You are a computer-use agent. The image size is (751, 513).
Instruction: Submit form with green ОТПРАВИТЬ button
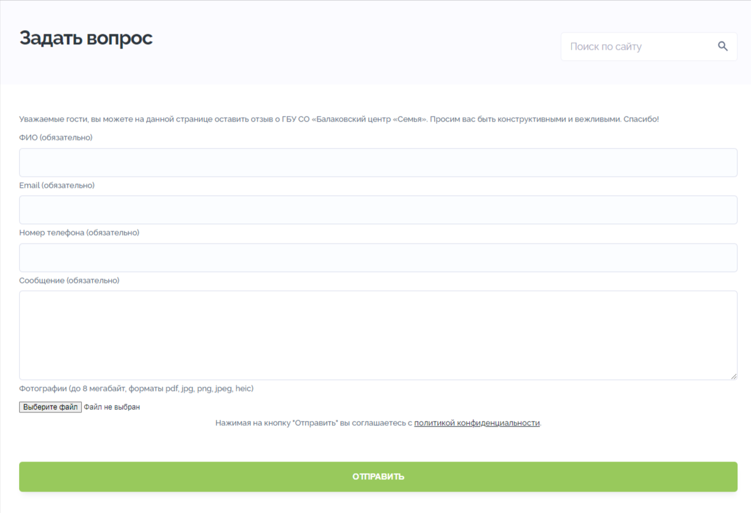[378, 477]
